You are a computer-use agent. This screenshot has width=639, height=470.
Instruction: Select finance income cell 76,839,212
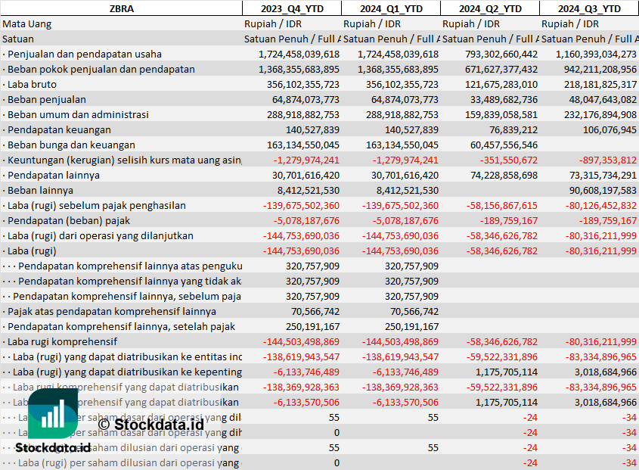coord(513,129)
